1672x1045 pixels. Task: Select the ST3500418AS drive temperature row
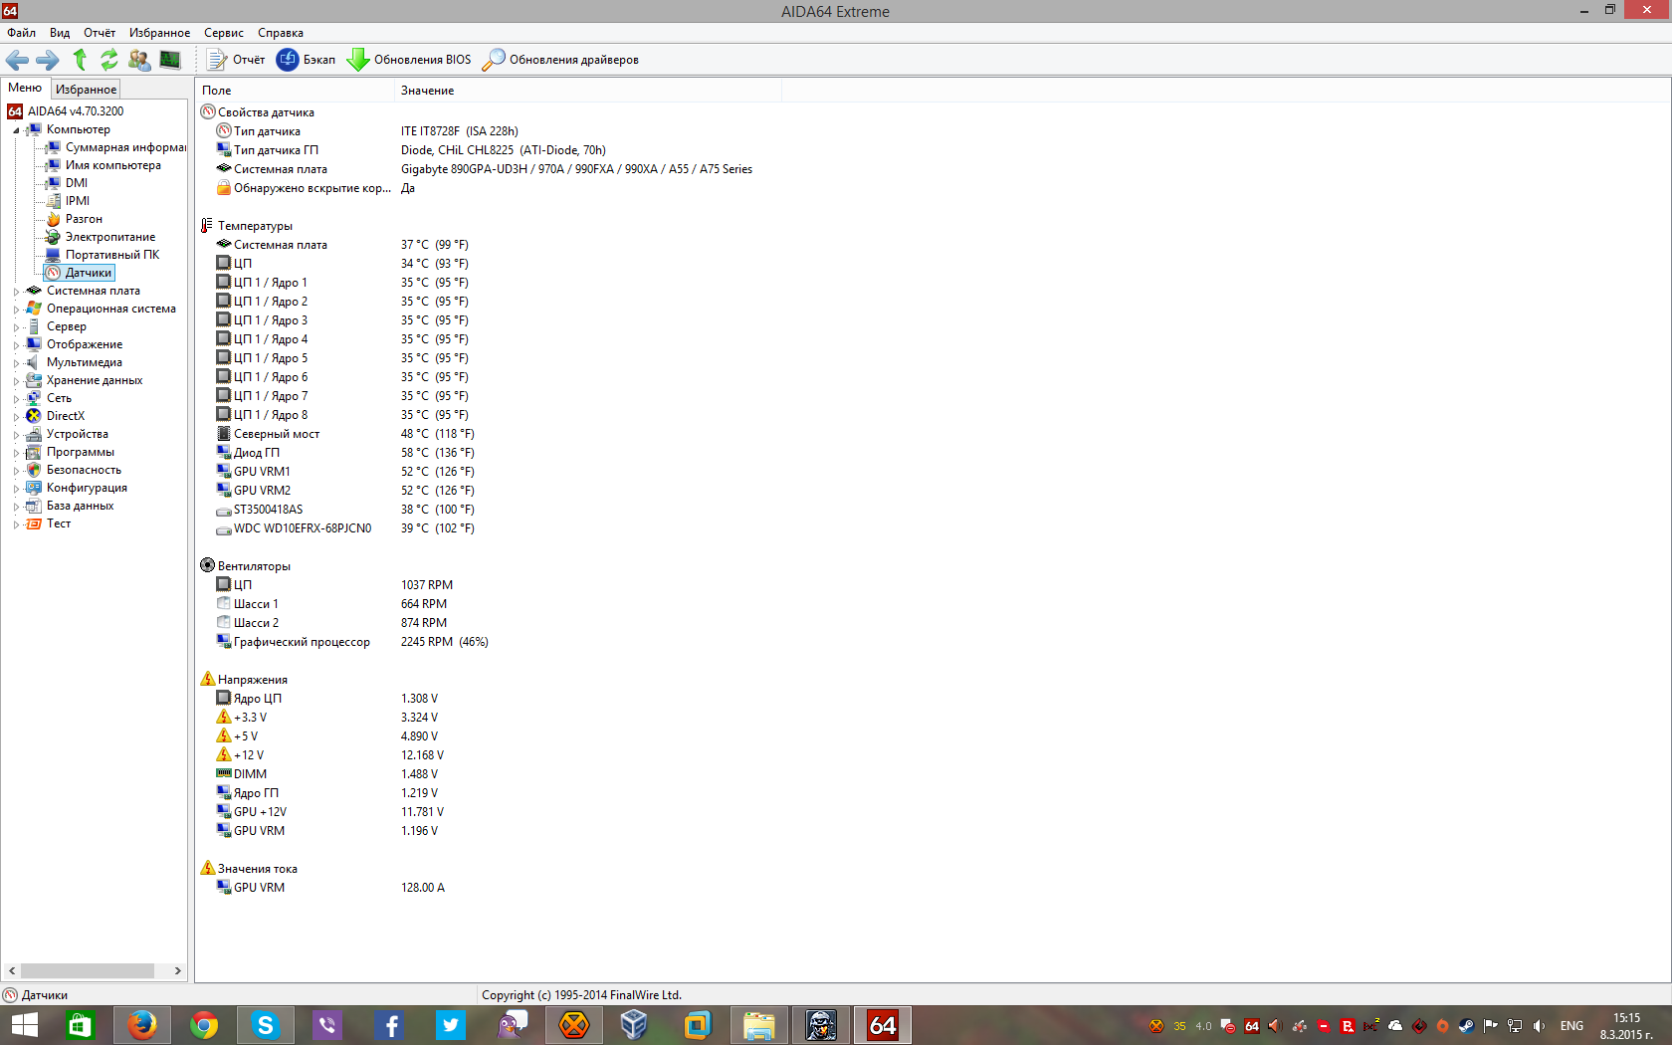click(346, 510)
